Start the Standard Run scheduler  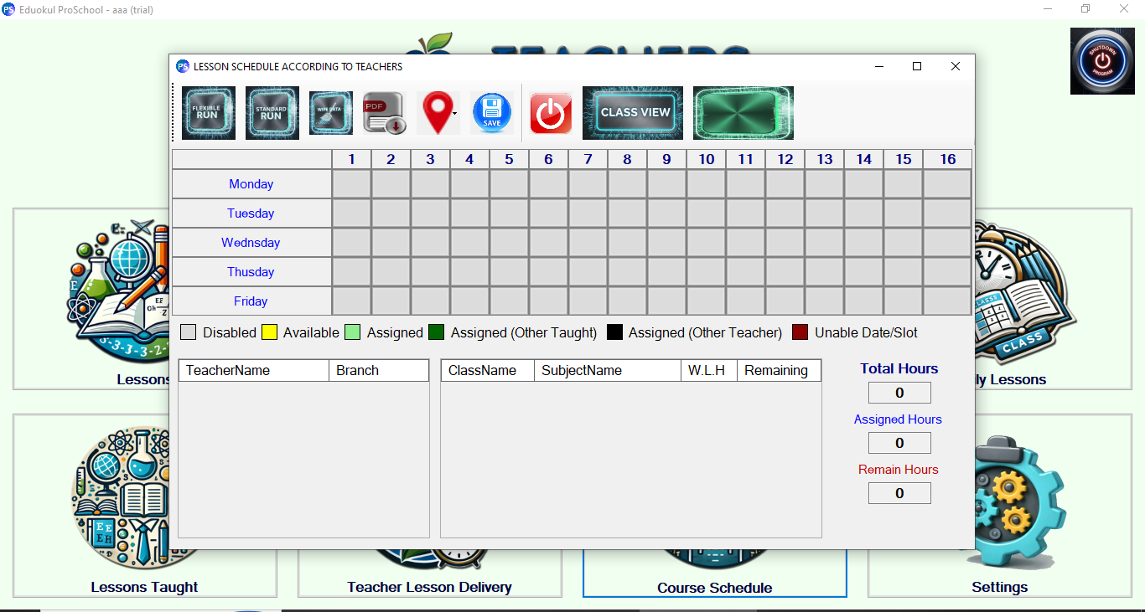[272, 113]
